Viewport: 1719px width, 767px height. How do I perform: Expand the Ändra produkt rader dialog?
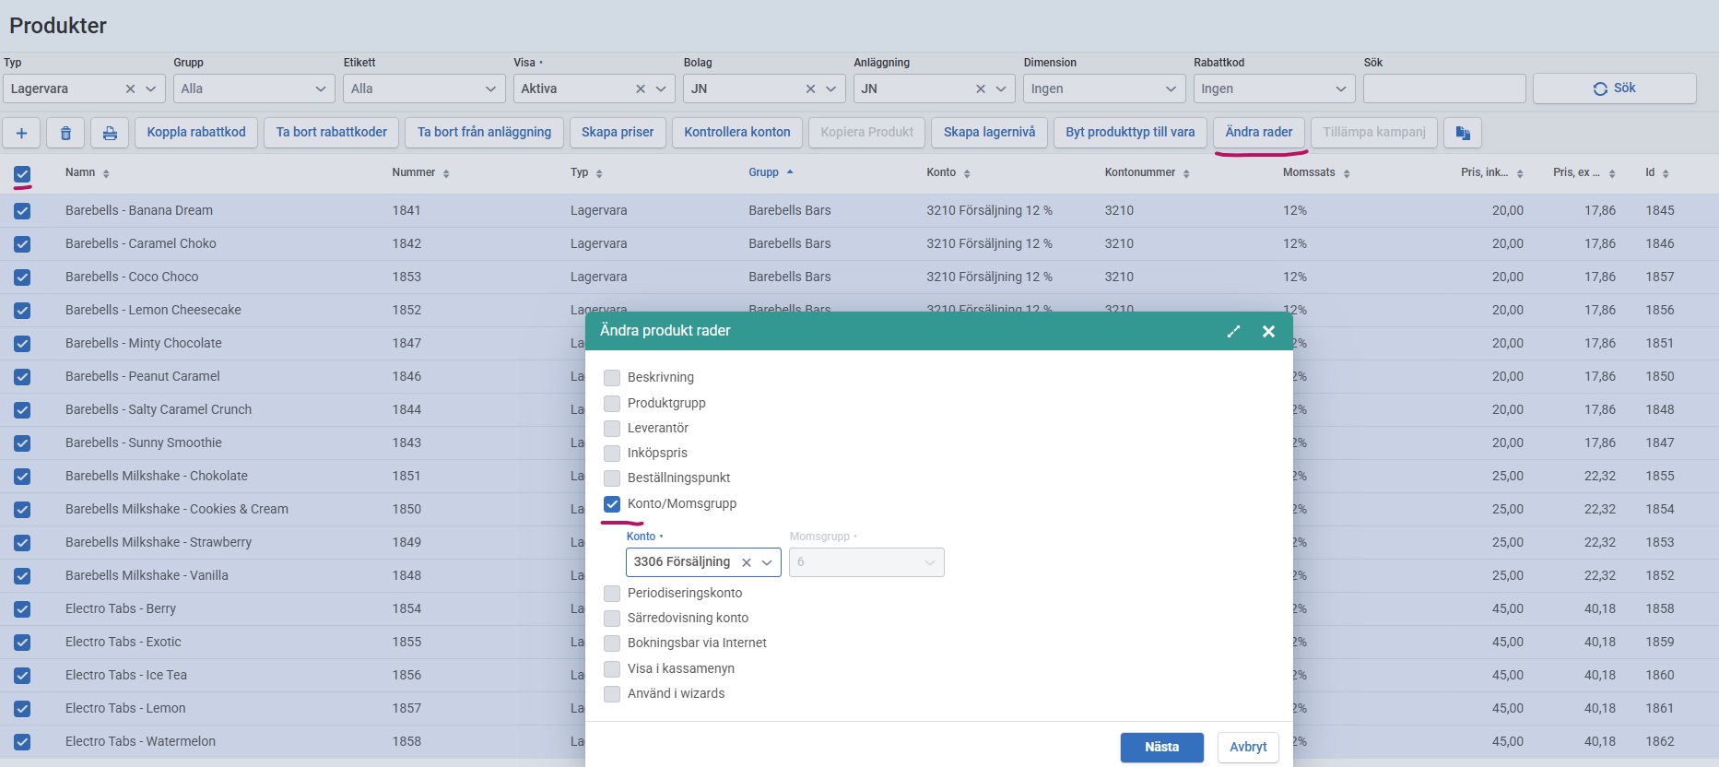1233,331
